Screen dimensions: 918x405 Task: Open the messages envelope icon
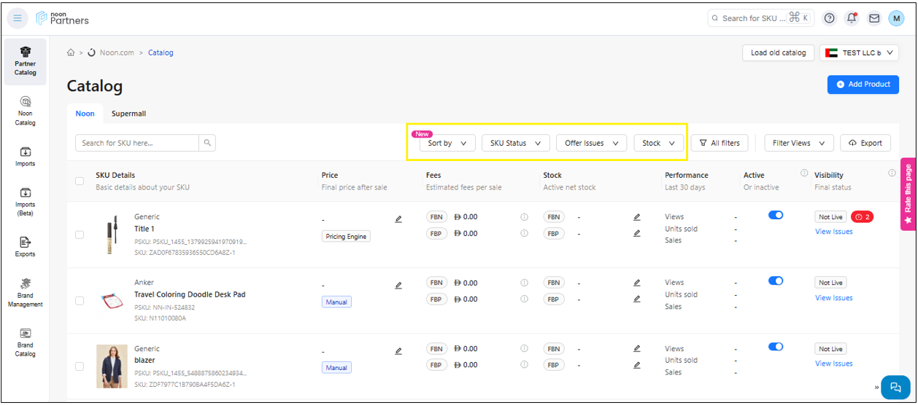(x=873, y=18)
